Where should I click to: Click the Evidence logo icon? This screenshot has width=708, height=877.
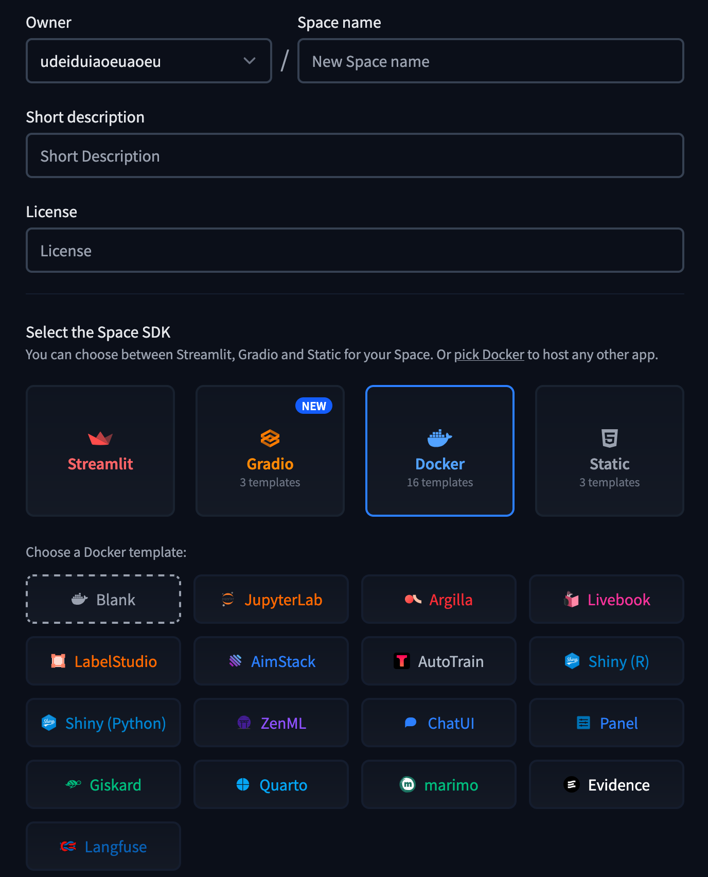(572, 784)
